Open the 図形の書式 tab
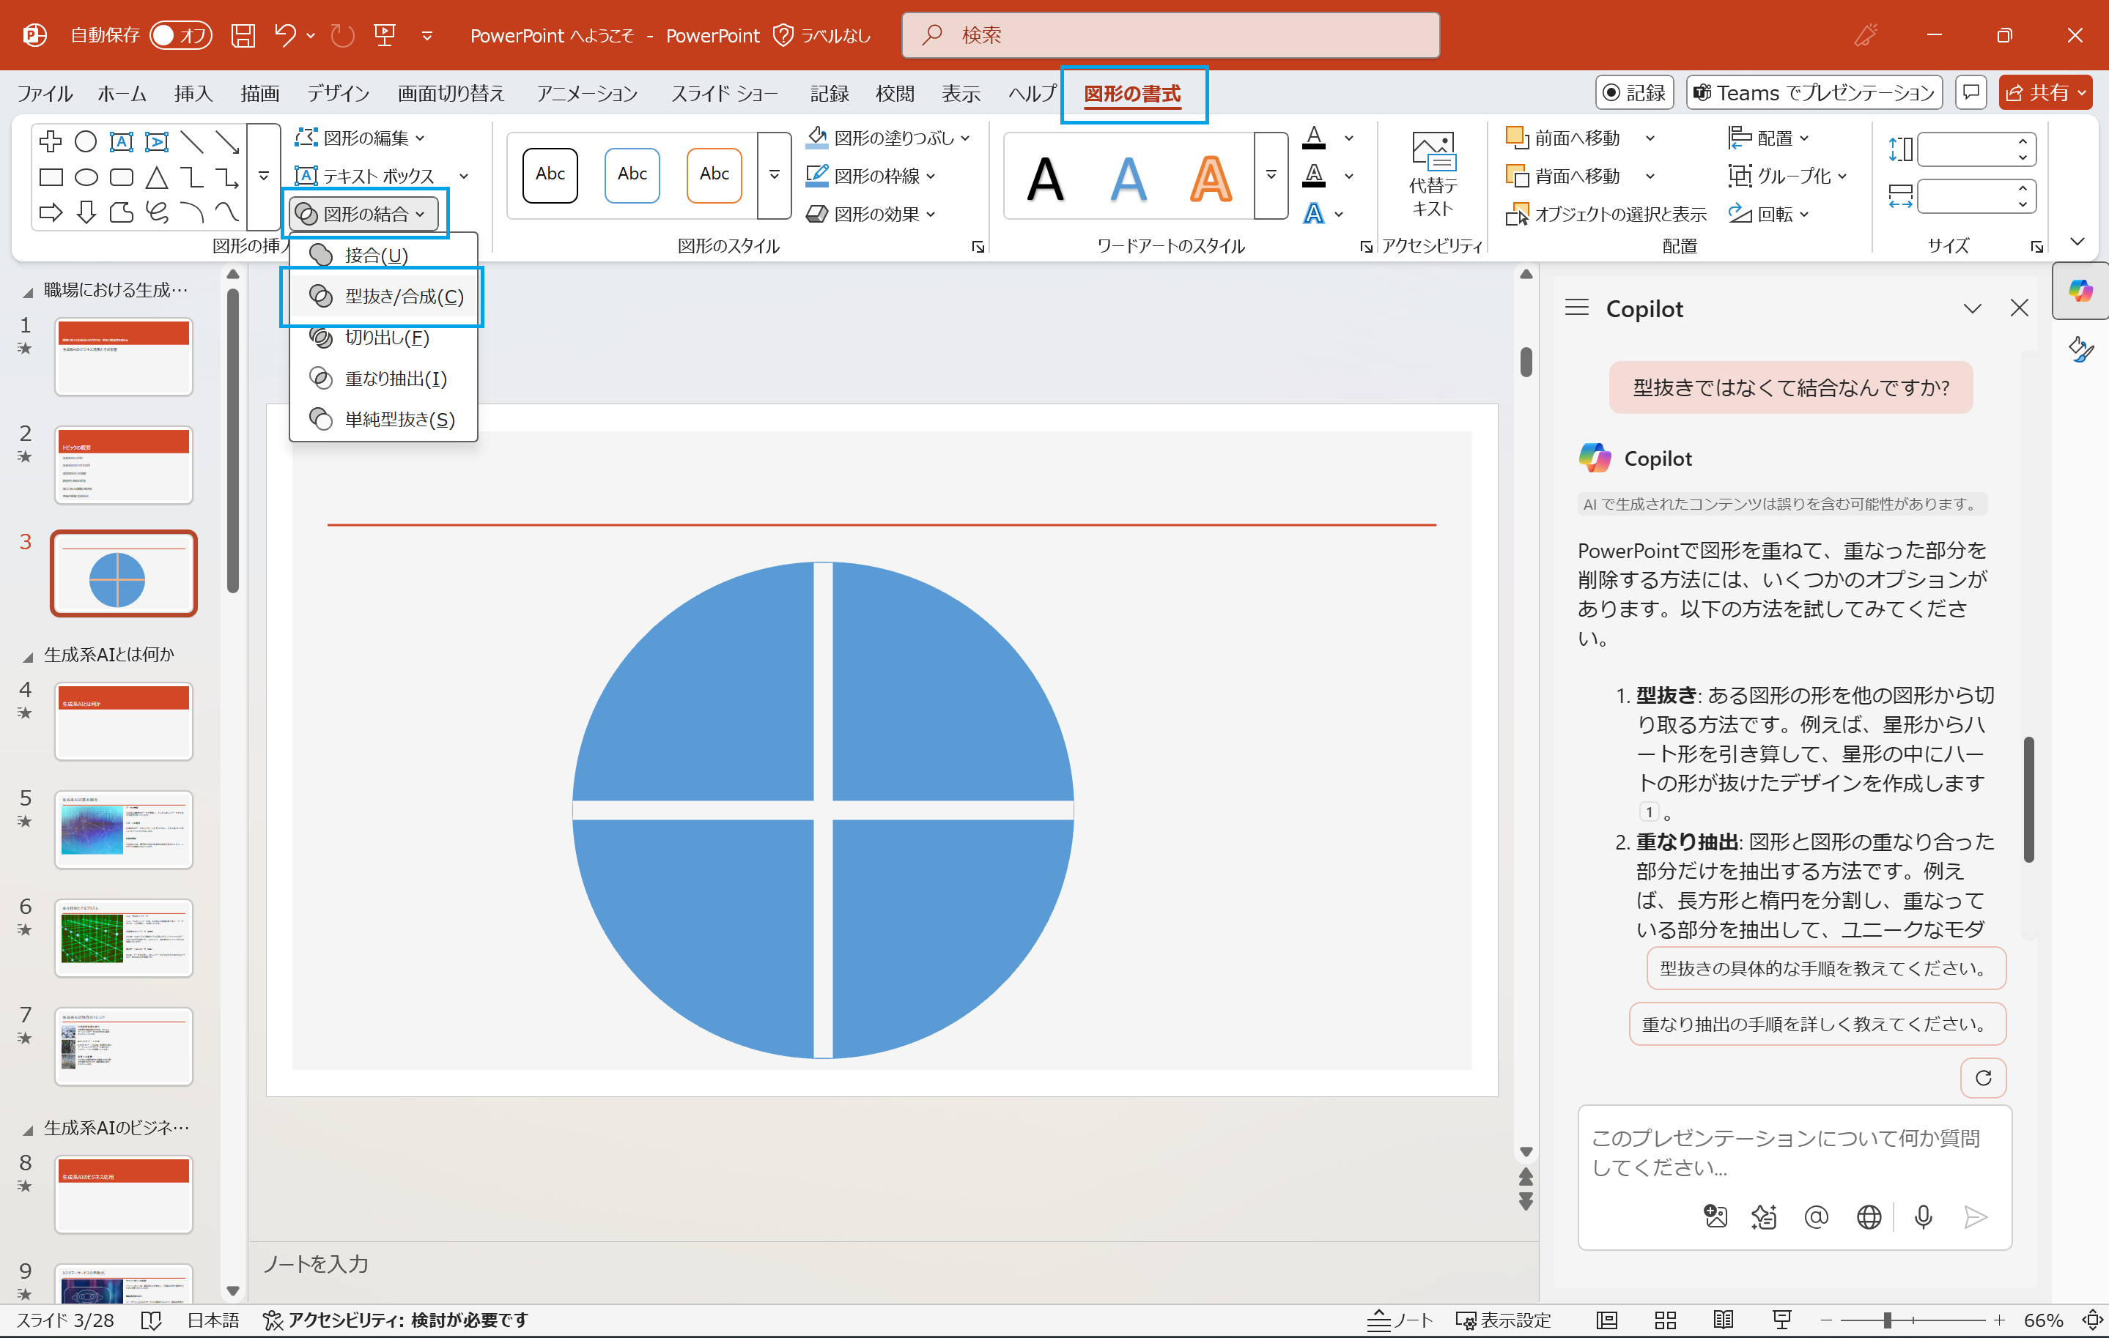This screenshot has width=2109, height=1338. click(1132, 93)
